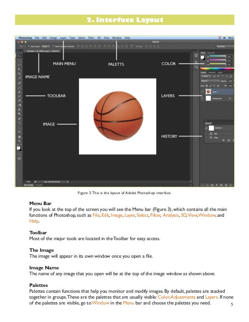The image size is (249, 322).
Task: Switch to the Swatches tab
Action: pos(211,53)
